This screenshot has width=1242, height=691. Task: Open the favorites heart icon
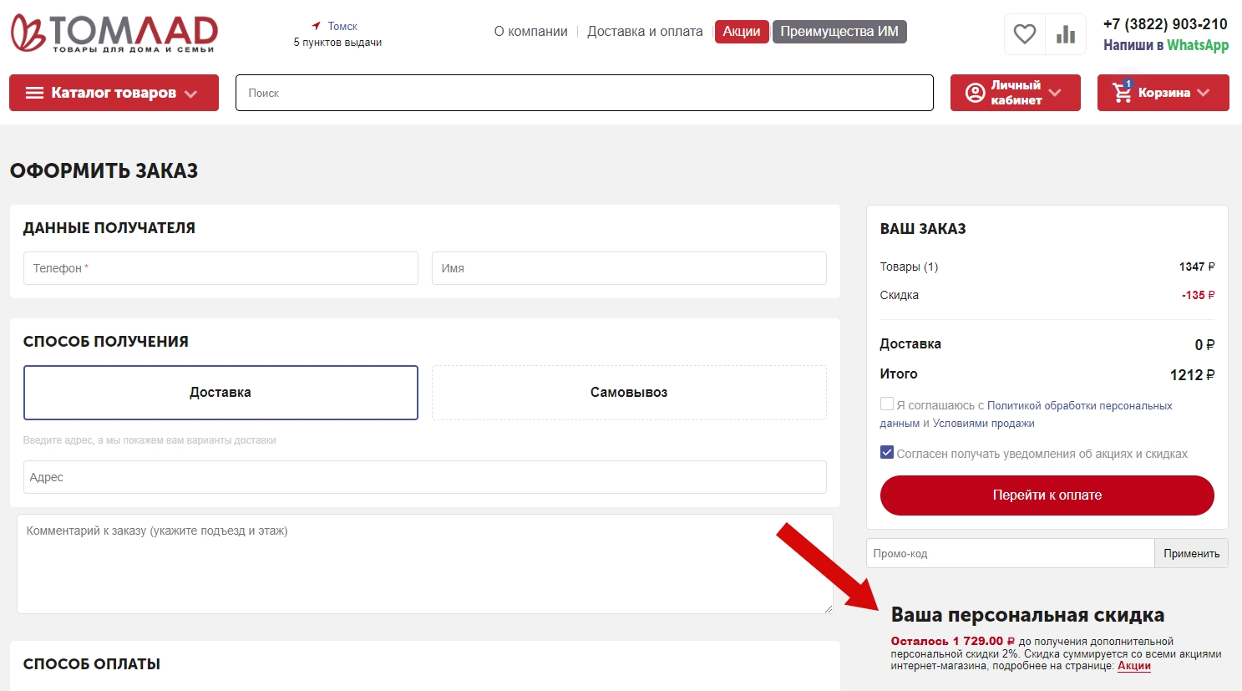click(1024, 34)
